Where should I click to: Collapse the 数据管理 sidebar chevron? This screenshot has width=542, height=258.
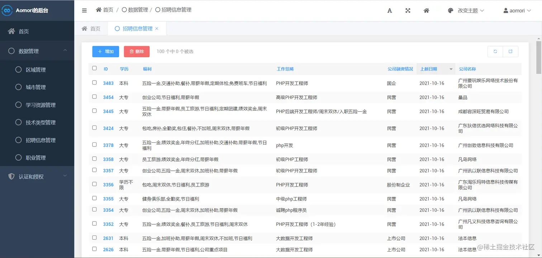65,50
